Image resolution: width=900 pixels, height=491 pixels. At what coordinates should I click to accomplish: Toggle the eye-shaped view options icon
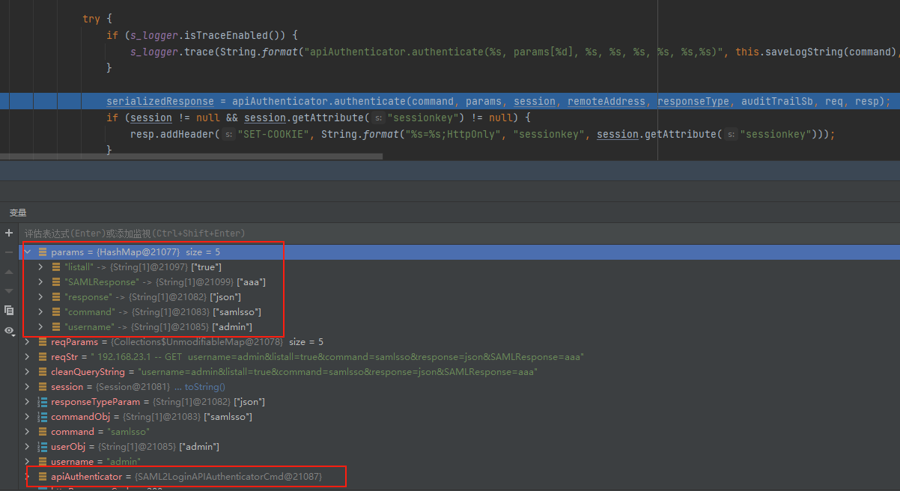9,330
